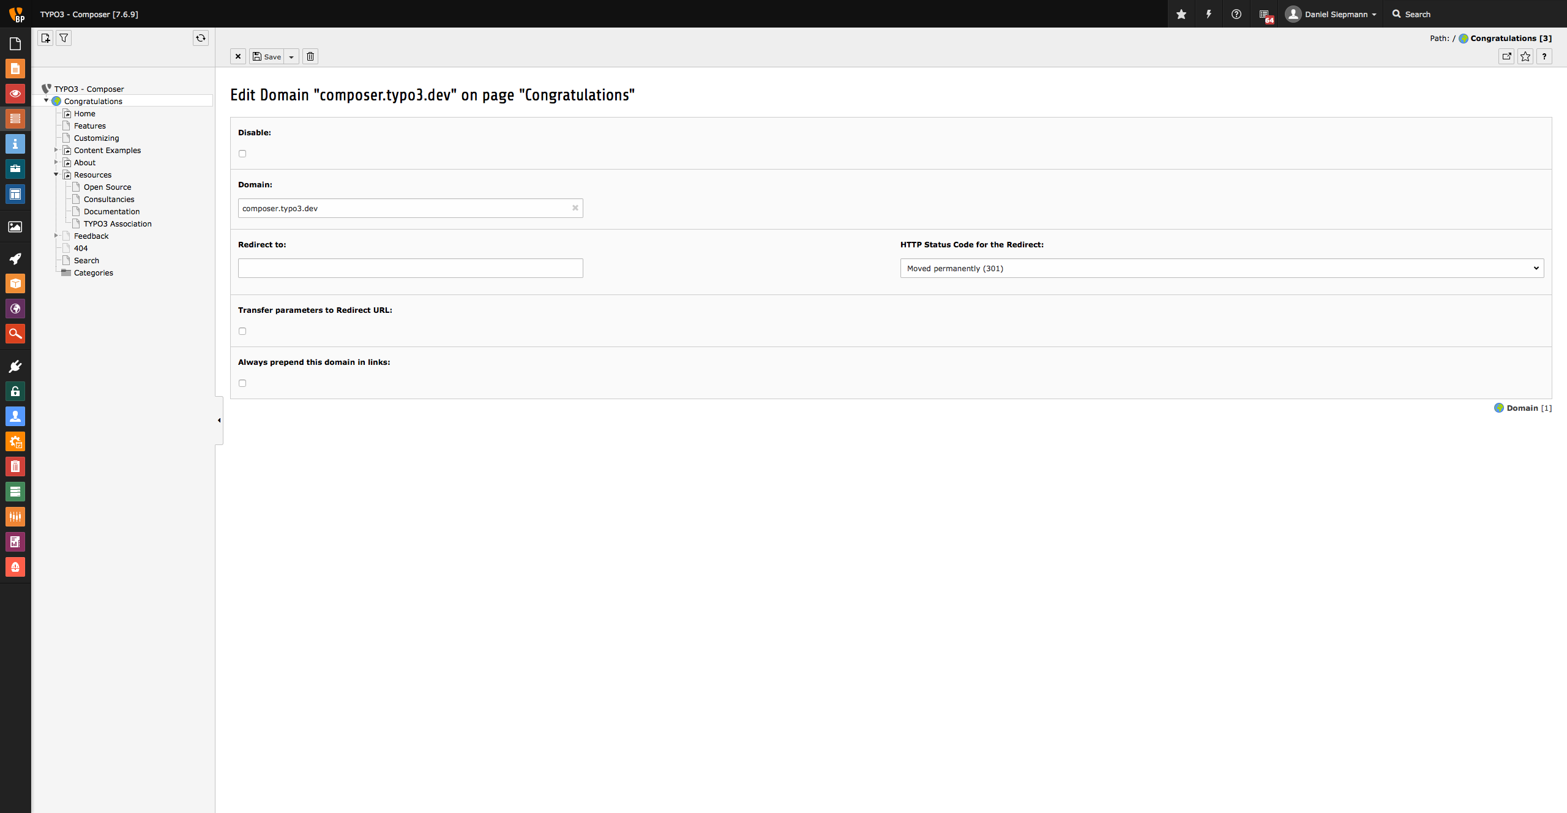Check Always prepend this domain in links
The height and width of the screenshot is (813, 1567).
(x=242, y=383)
